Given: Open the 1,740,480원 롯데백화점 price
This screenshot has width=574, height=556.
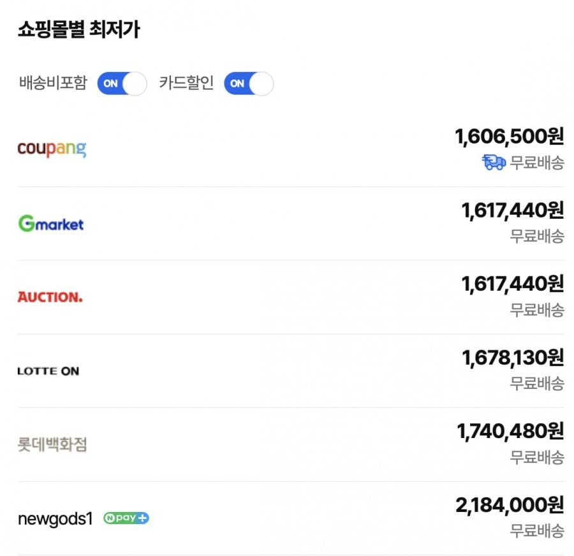Looking at the screenshot, I should click(x=510, y=432).
